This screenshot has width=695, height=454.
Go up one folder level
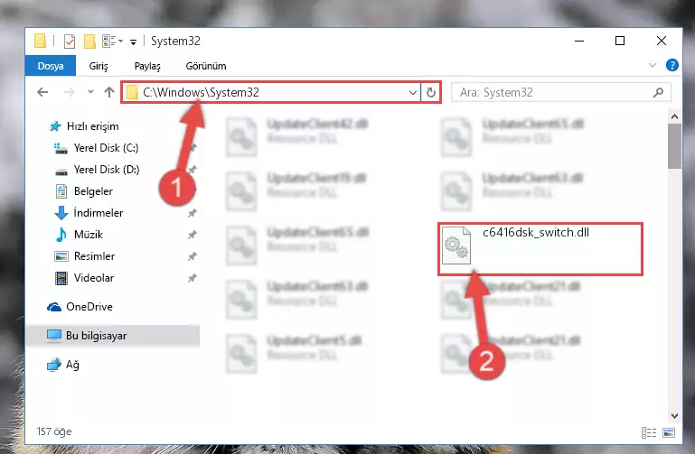click(x=109, y=92)
